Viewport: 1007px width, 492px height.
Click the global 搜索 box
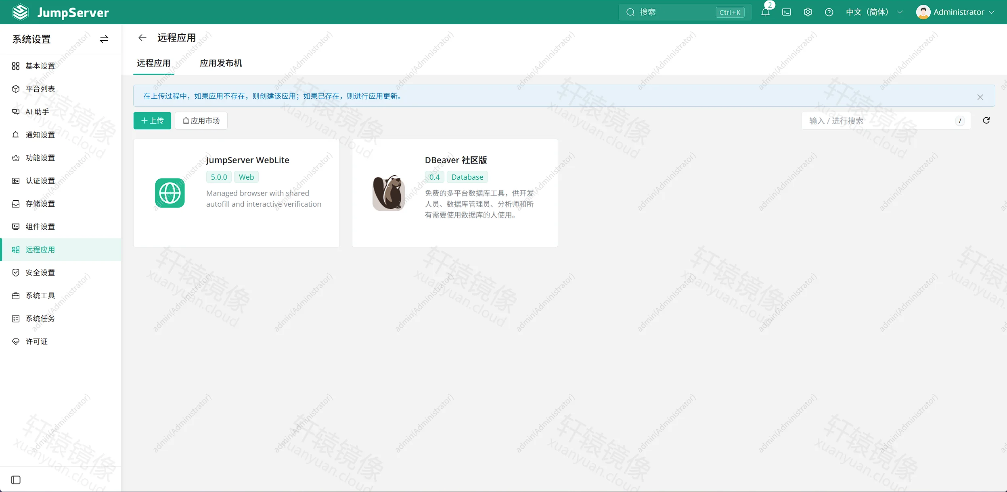pyautogui.click(x=685, y=12)
